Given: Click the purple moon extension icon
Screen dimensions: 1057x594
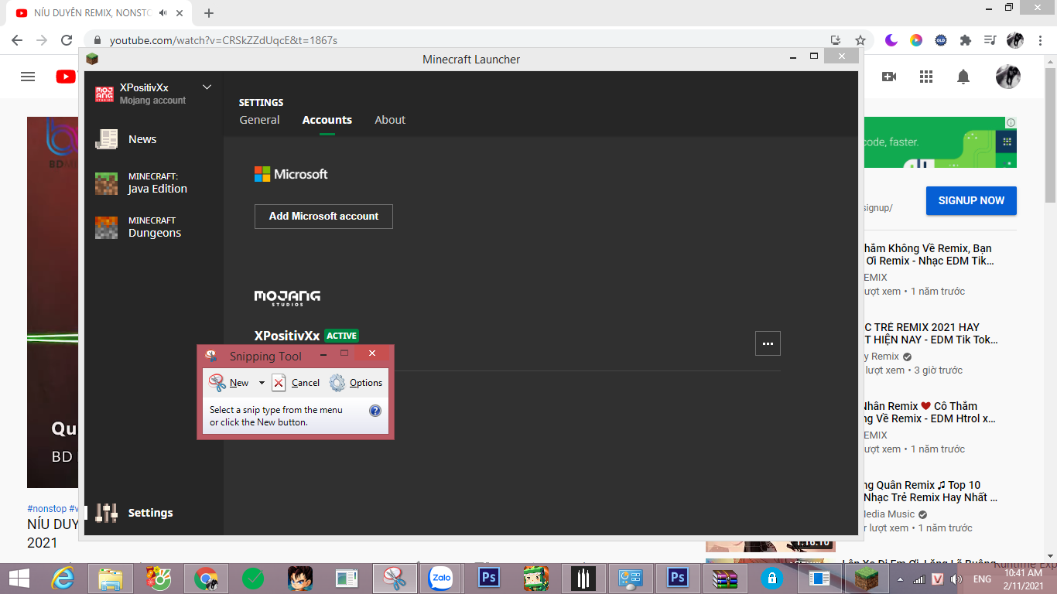Looking at the screenshot, I should (x=891, y=40).
